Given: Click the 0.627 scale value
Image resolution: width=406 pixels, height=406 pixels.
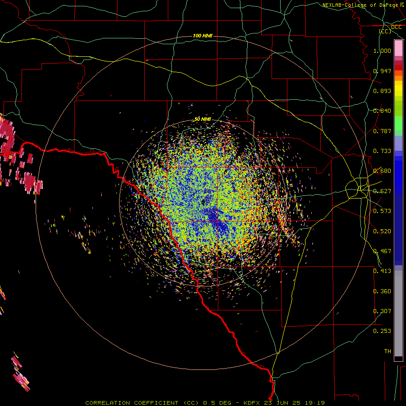Looking at the screenshot, I should pos(382,191).
